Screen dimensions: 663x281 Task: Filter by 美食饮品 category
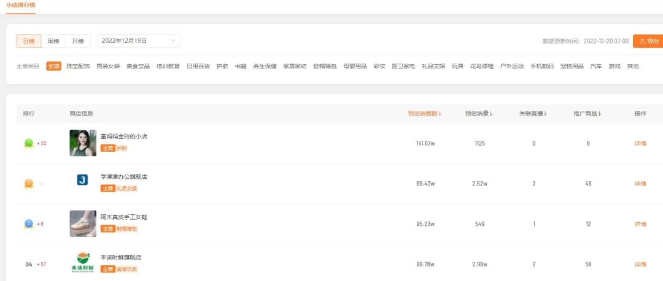[x=138, y=66]
